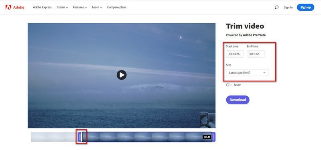Click the 08.41 duration label on timeline
Image resolution: width=321 pixels, height=150 pixels.
click(x=207, y=137)
